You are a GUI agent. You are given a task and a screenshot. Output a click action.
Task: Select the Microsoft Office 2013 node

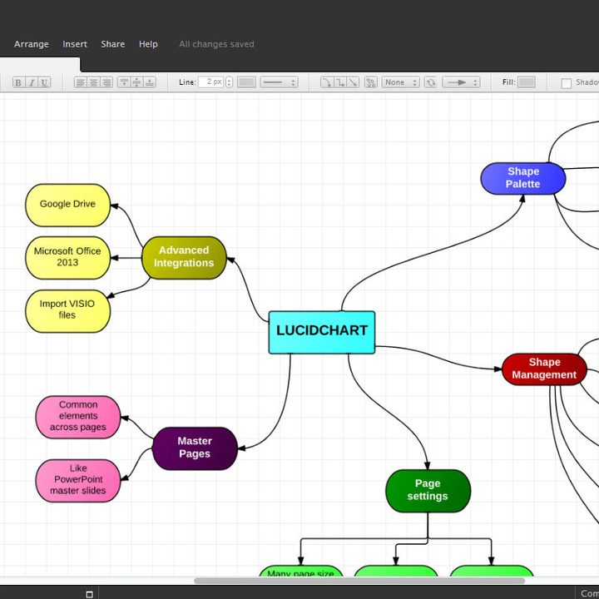(67, 257)
